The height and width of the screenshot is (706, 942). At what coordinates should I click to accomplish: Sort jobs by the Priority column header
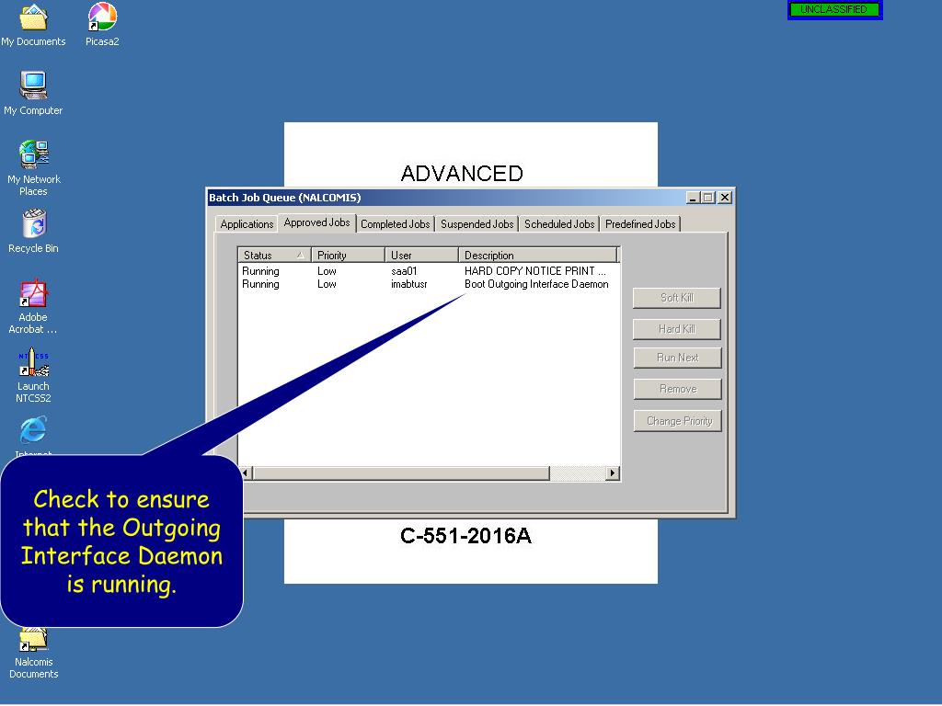(x=348, y=256)
